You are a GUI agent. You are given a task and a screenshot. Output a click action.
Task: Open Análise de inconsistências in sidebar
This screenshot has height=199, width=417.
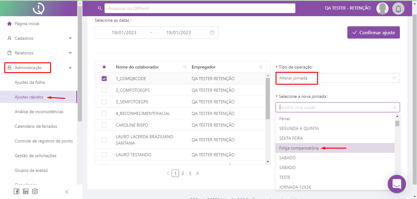pos(39,112)
